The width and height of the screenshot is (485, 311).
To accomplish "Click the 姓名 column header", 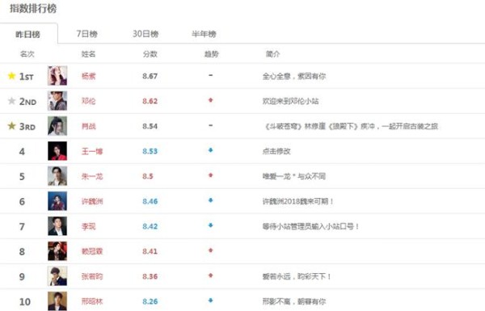I will [x=88, y=54].
